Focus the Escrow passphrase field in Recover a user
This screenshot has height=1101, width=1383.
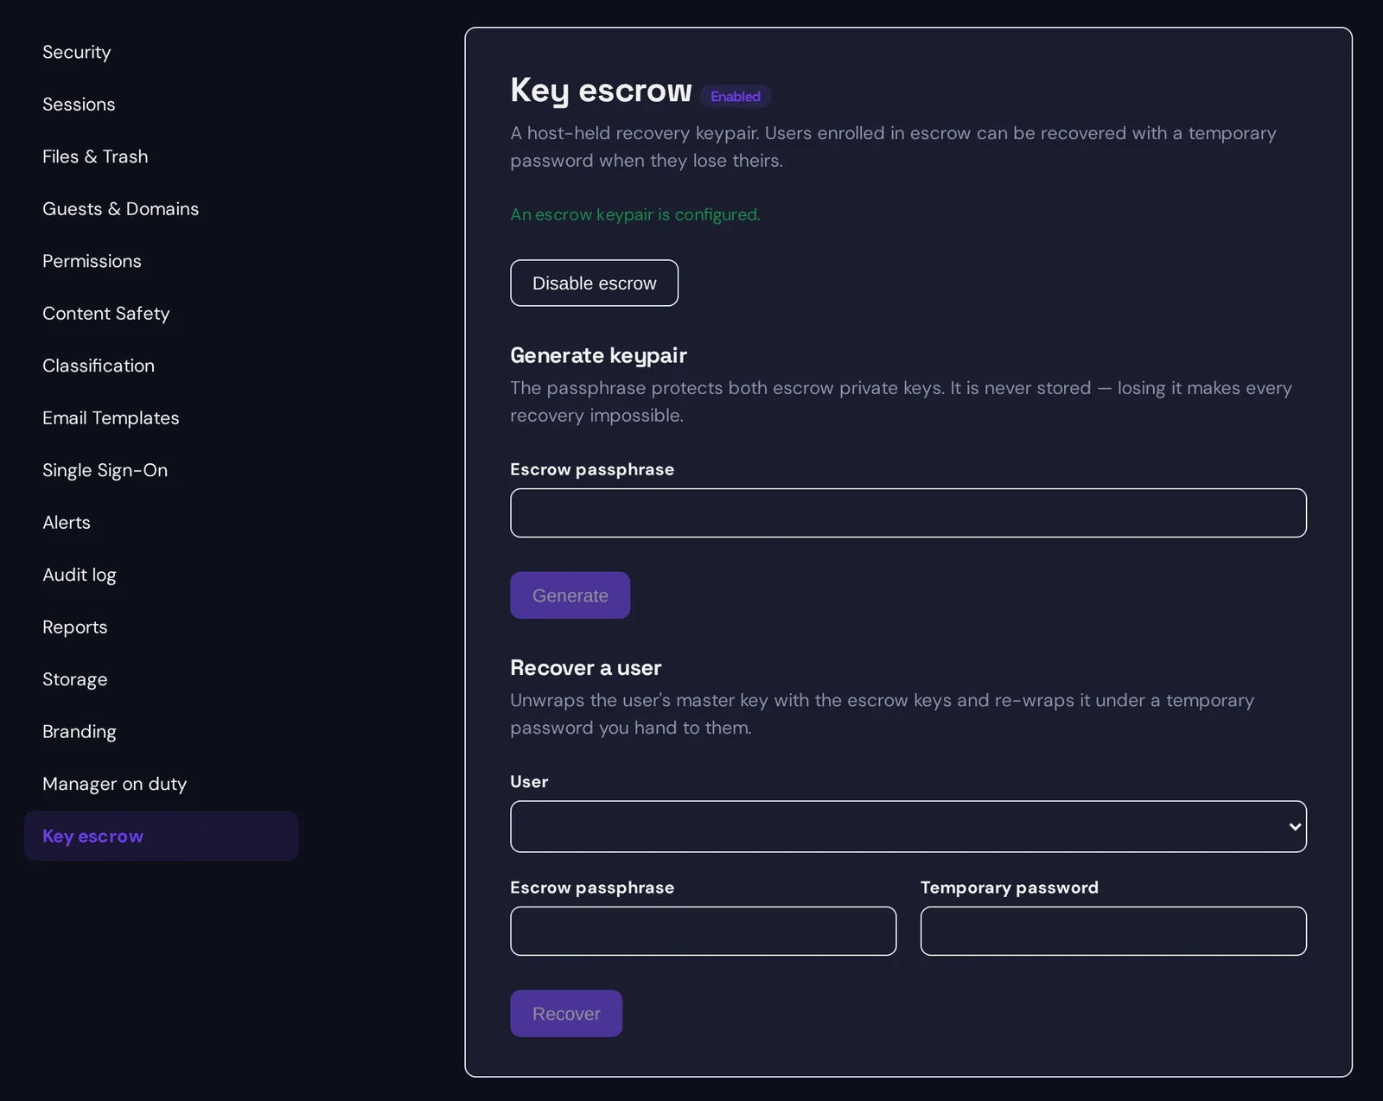(x=703, y=931)
